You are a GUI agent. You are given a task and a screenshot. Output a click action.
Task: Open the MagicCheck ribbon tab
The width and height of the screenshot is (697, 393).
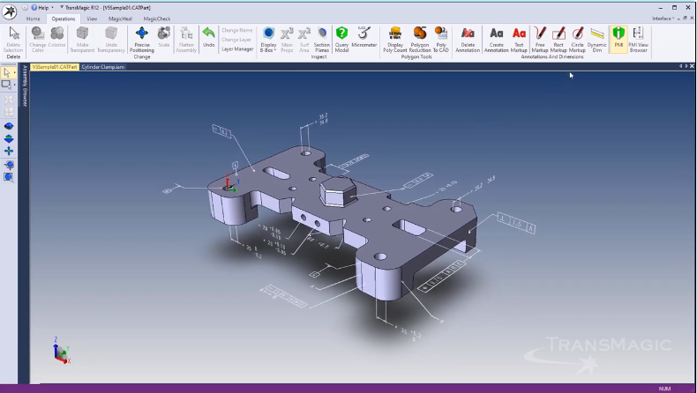point(157,19)
